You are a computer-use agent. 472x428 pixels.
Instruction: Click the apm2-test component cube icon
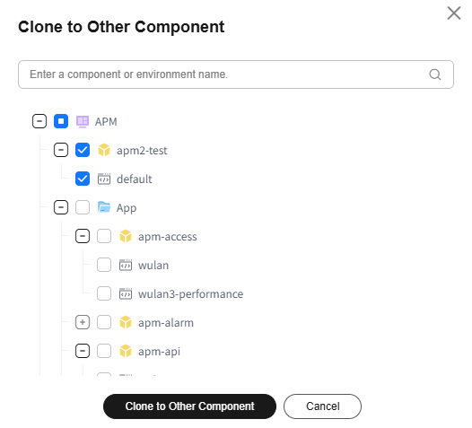coord(104,150)
